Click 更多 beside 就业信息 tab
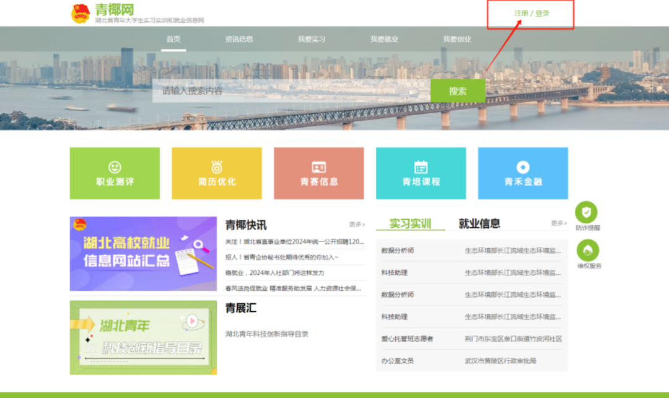Image resolution: width=669 pixels, height=398 pixels. (x=559, y=223)
